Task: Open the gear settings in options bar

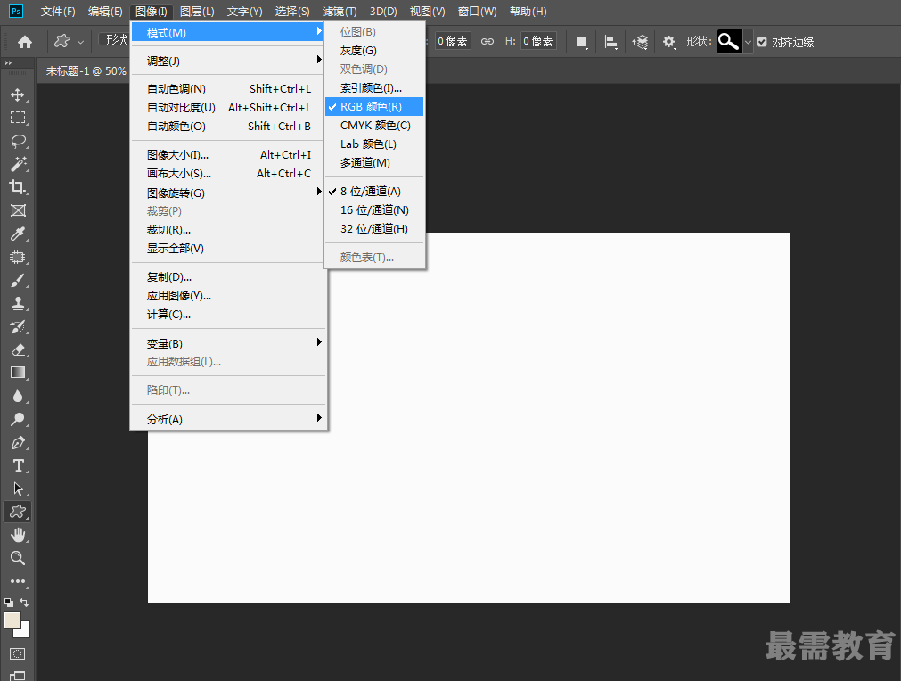Action: tap(669, 42)
